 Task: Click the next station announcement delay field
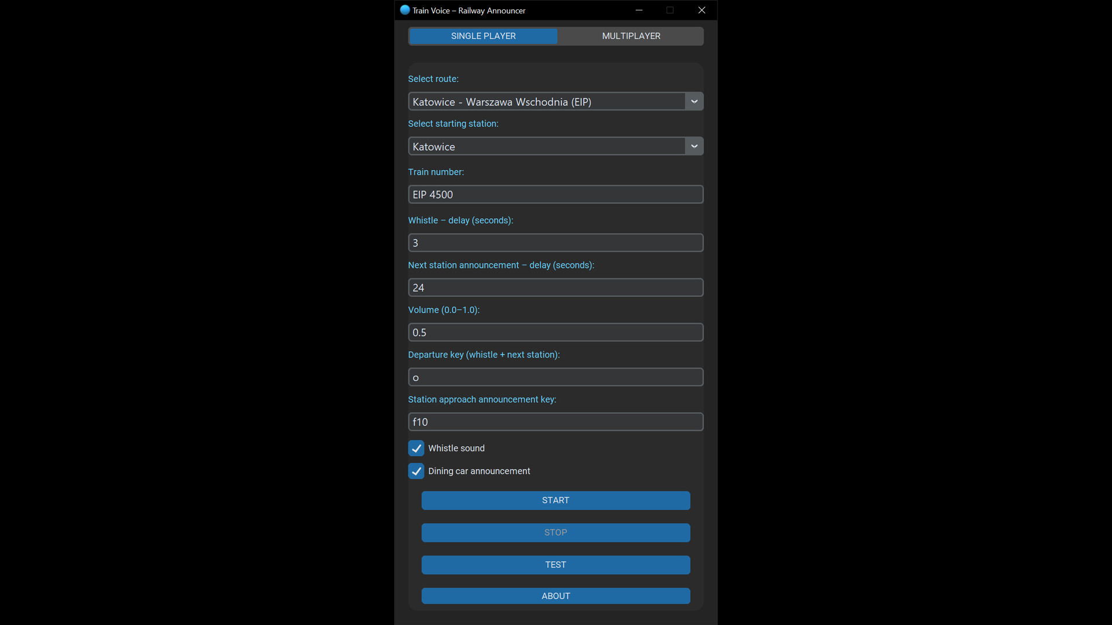click(555, 288)
